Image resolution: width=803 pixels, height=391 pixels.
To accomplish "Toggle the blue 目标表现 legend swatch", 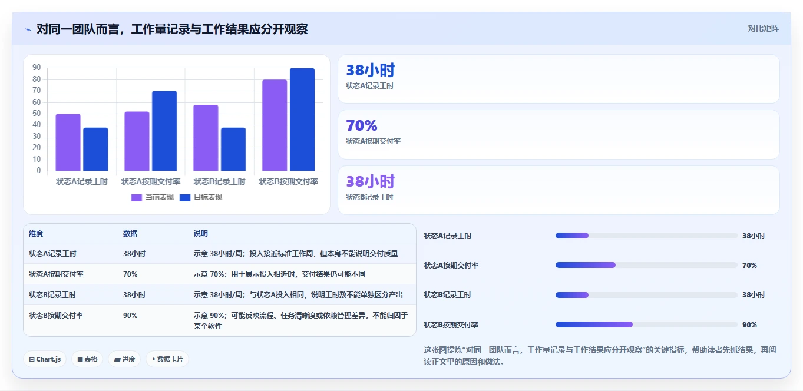I will [x=185, y=197].
